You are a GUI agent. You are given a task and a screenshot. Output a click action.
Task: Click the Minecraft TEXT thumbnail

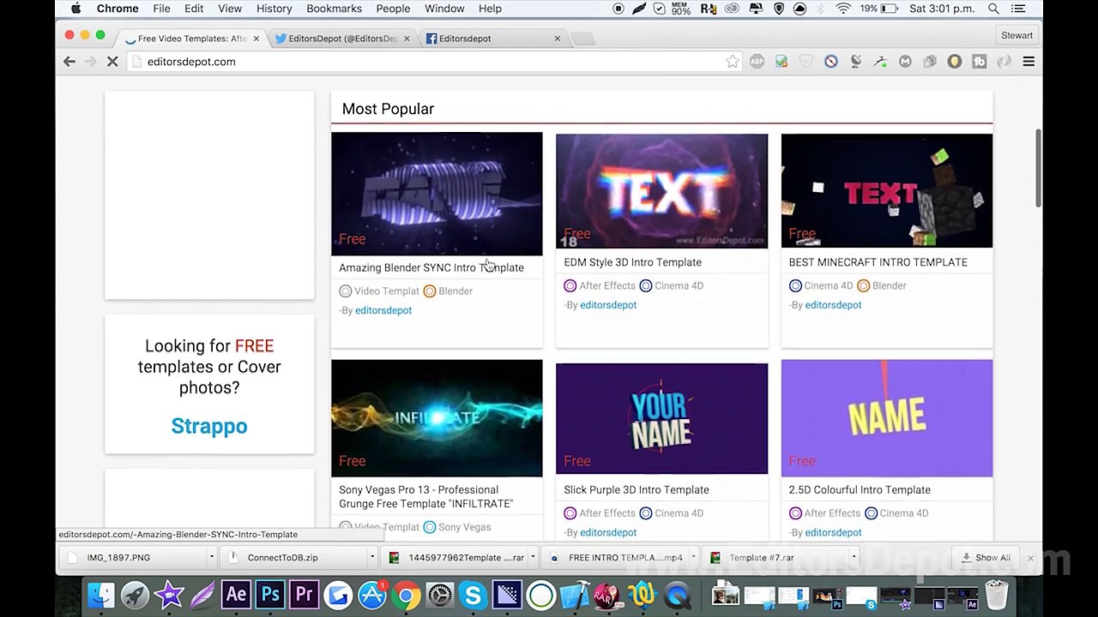pos(886,190)
